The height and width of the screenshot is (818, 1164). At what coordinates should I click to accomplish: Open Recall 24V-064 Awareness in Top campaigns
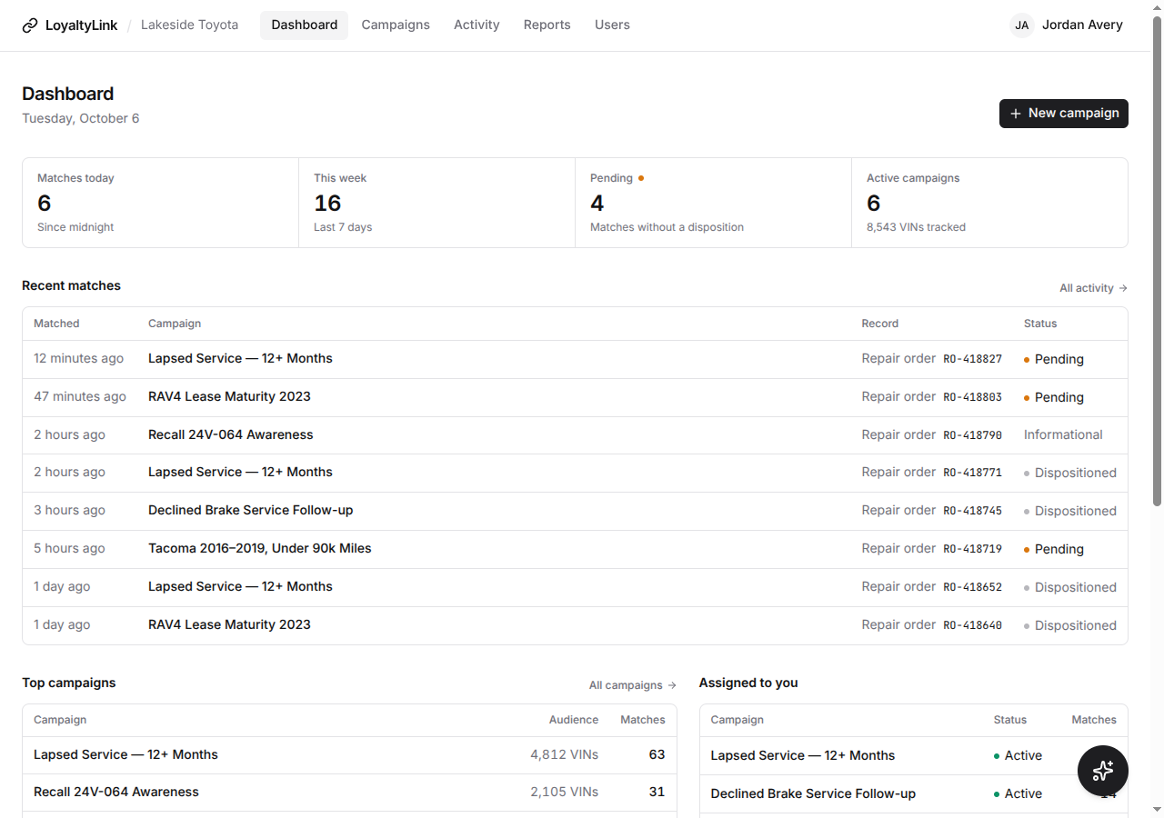(x=116, y=793)
